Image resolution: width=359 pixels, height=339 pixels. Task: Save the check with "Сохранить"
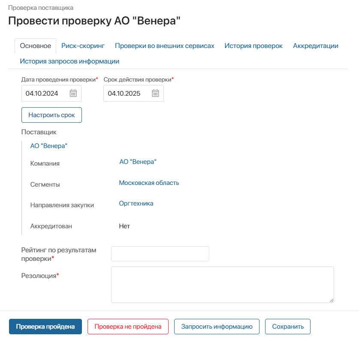pos(288,327)
